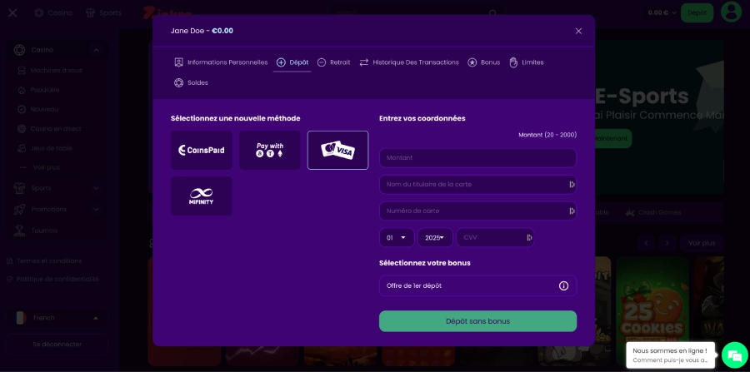Viewport: 750px width, 372px height.
Task: Pick the MiFinity payment method
Action: pos(202,196)
